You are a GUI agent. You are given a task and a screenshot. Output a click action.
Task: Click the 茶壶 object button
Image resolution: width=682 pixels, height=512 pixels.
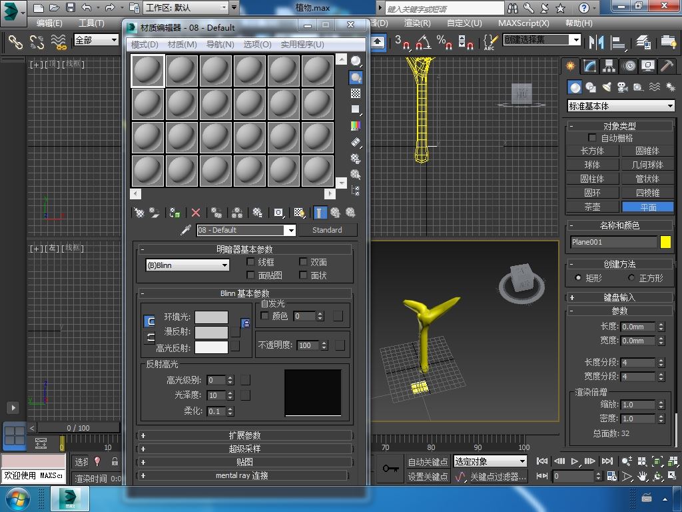point(592,207)
